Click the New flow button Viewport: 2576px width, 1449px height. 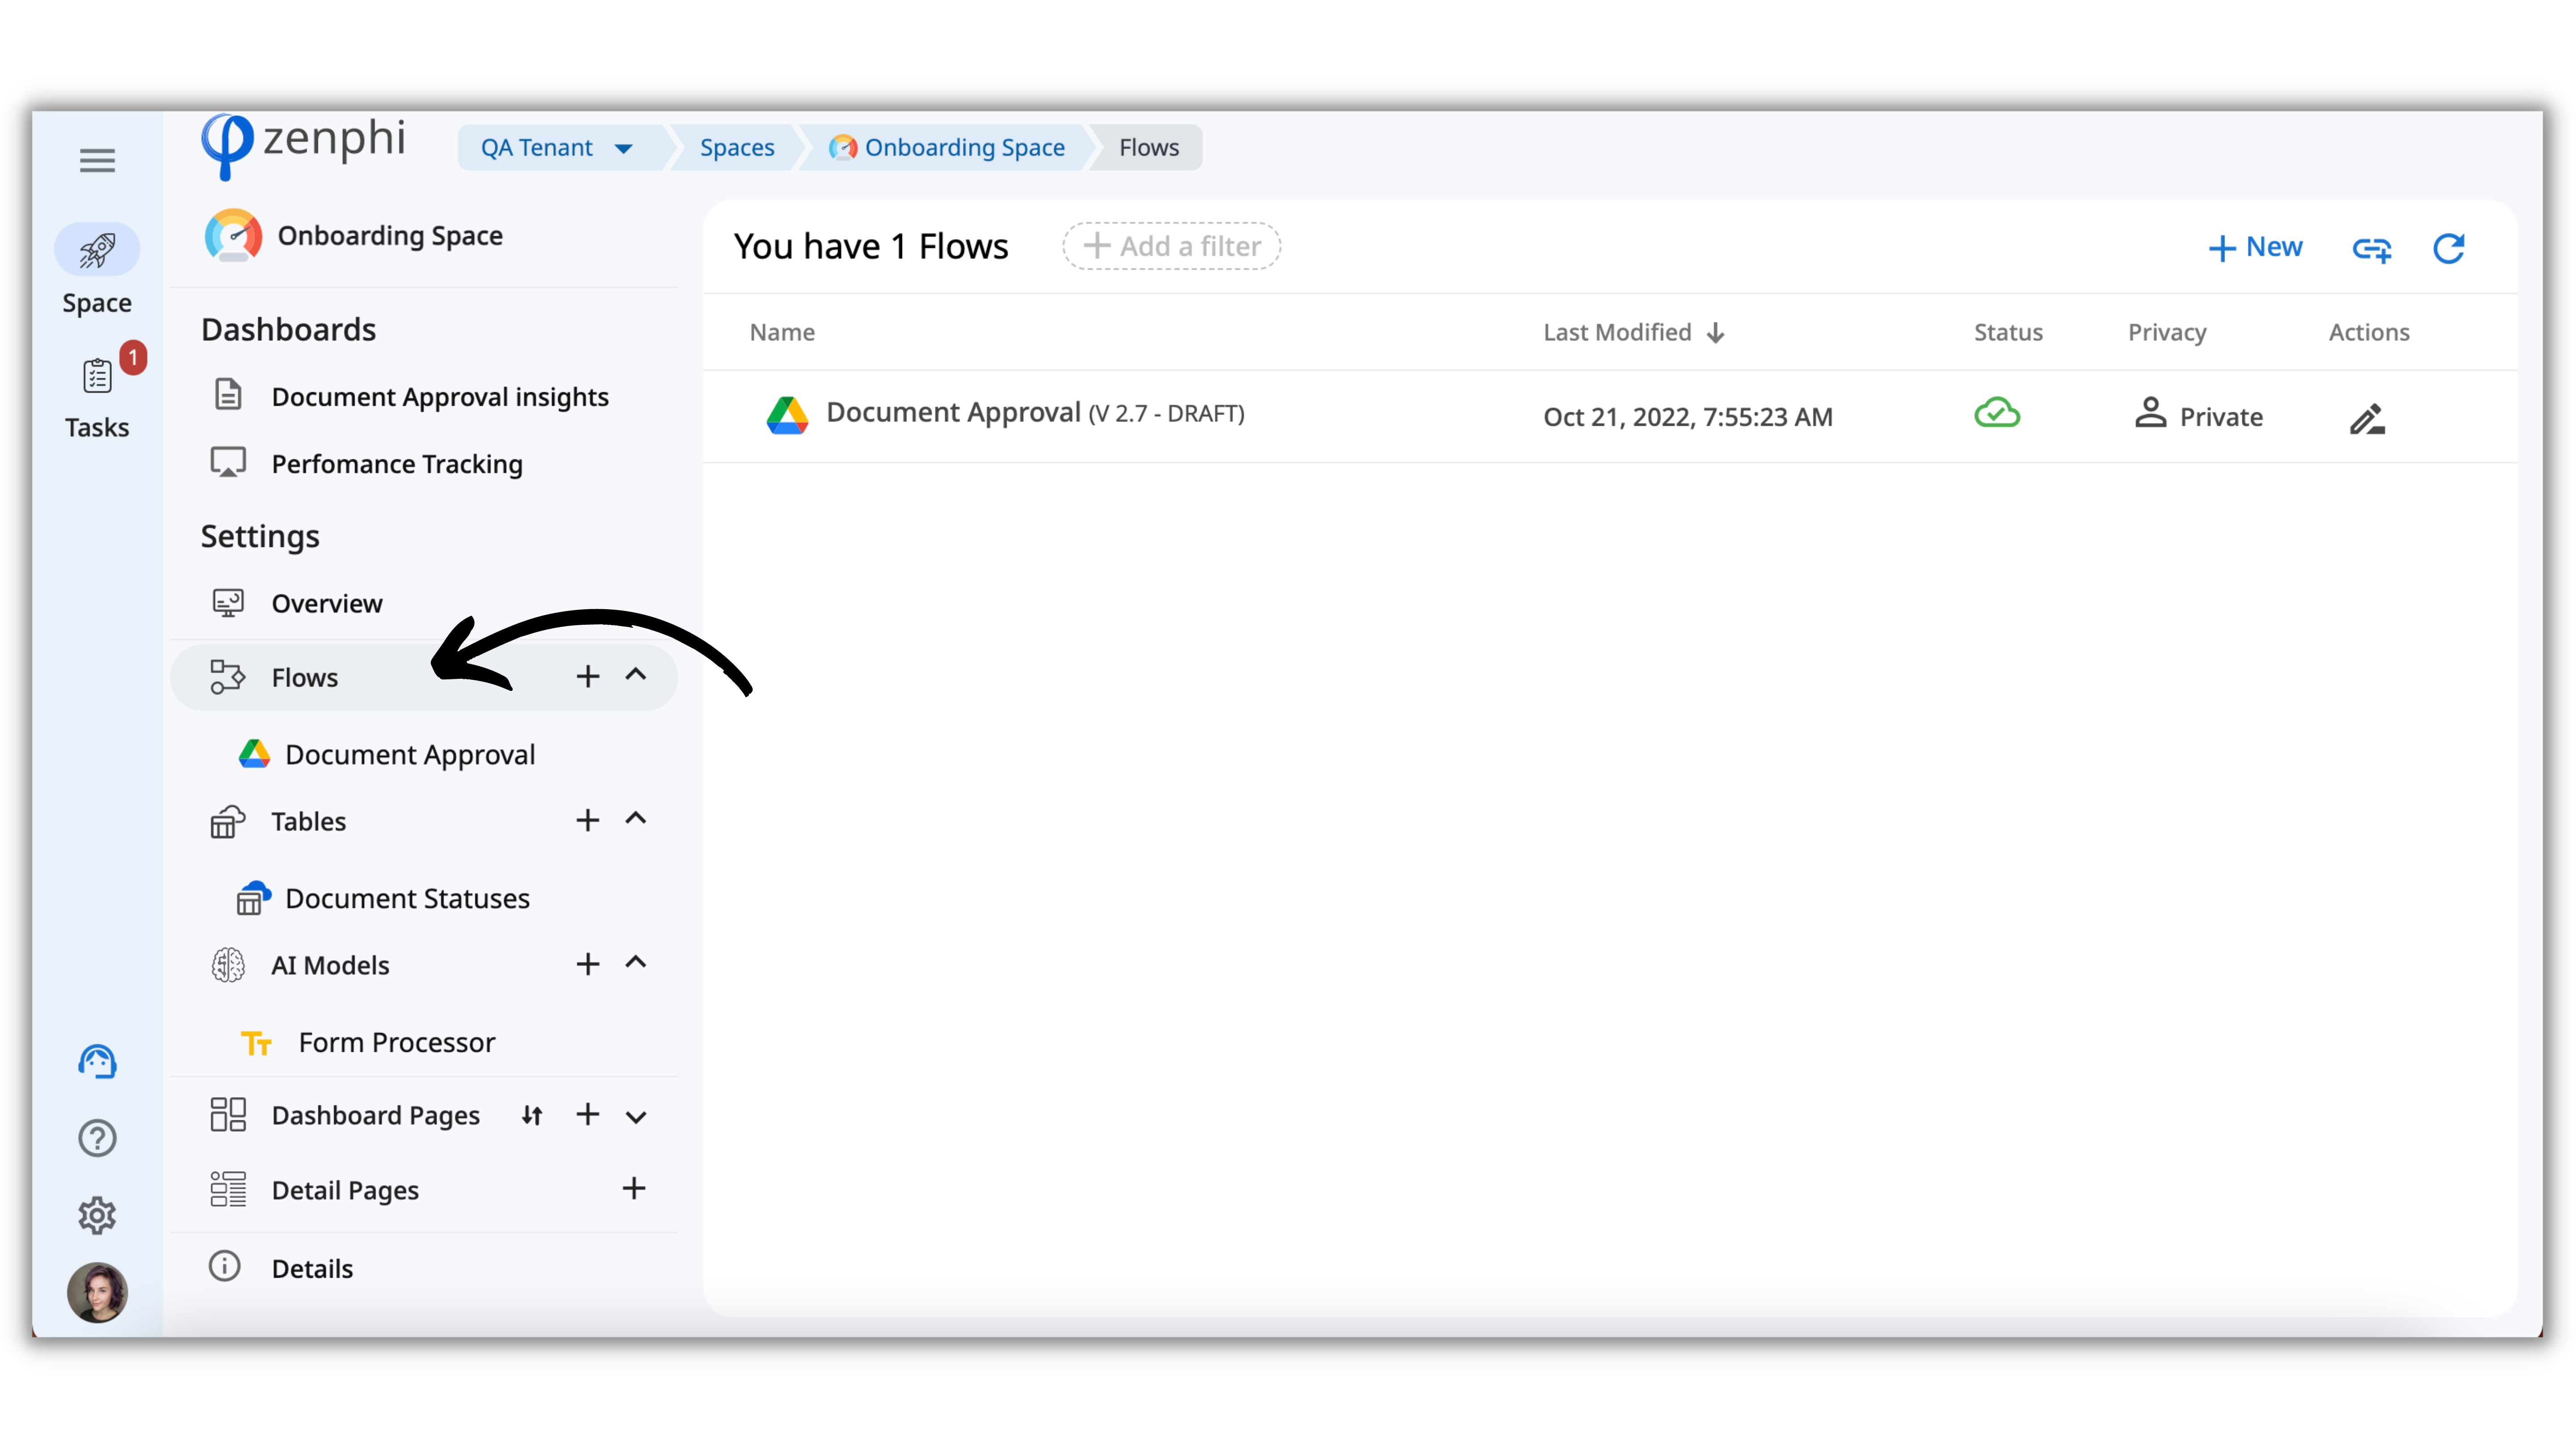(2255, 247)
